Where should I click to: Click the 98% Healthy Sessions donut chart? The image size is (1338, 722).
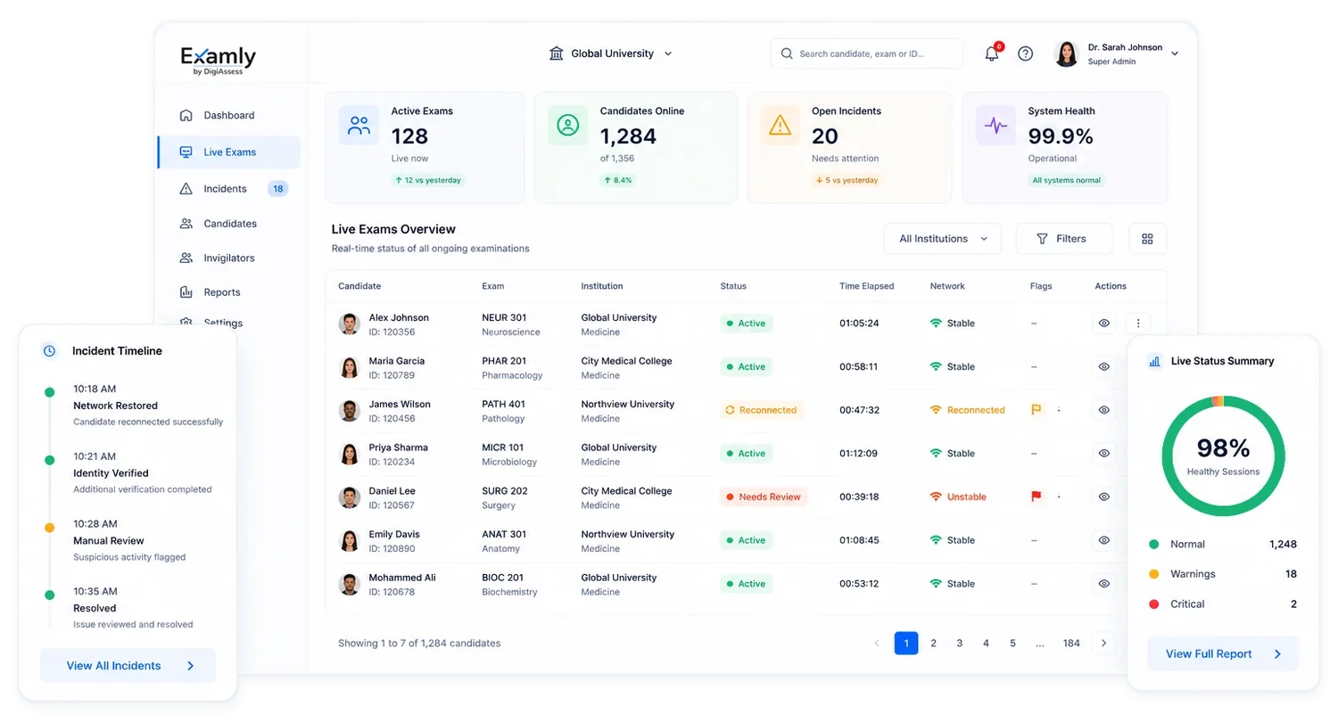[1223, 456]
